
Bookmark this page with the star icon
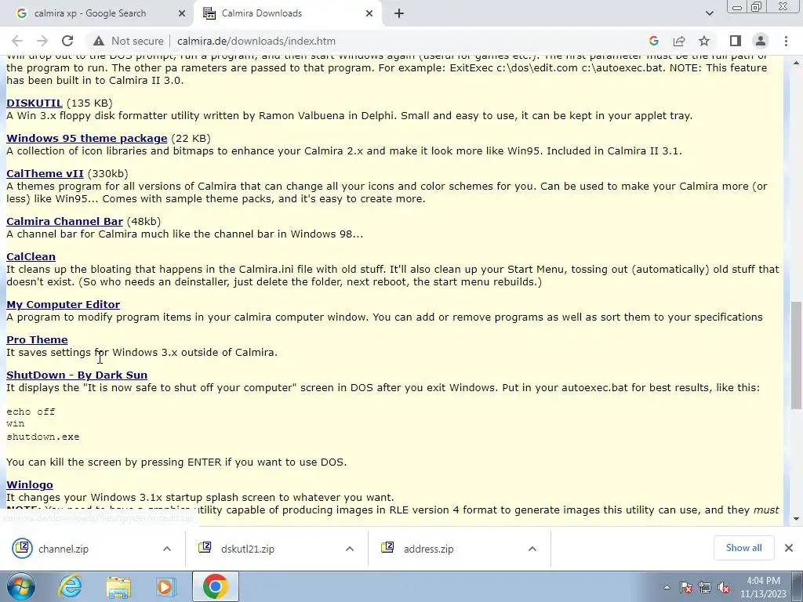pos(704,41)
